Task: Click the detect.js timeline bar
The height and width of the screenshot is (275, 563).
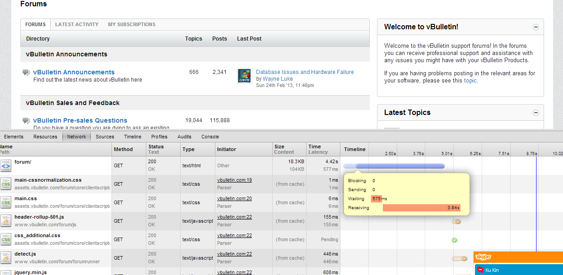Action: point(460,258)
